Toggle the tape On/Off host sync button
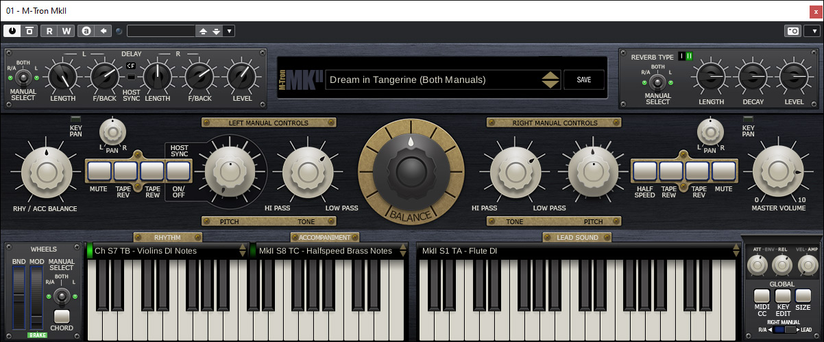824x342 pixels. [x=178, y=171]
